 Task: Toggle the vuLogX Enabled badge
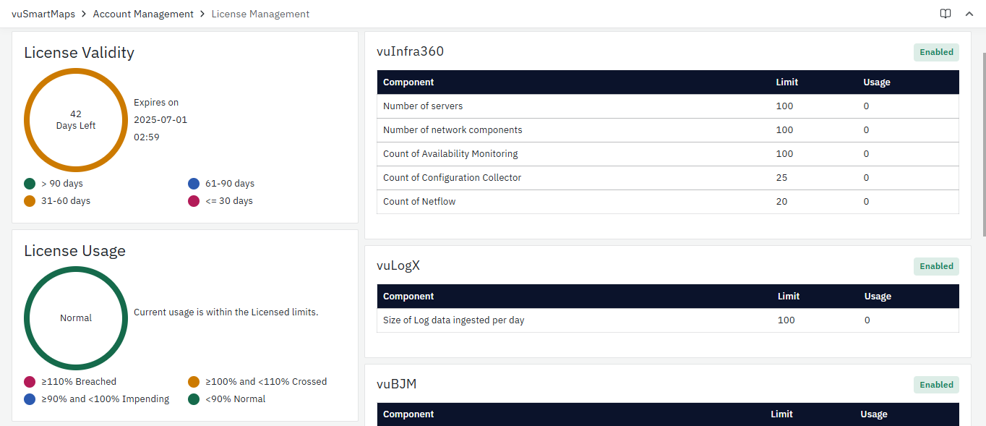936,266
